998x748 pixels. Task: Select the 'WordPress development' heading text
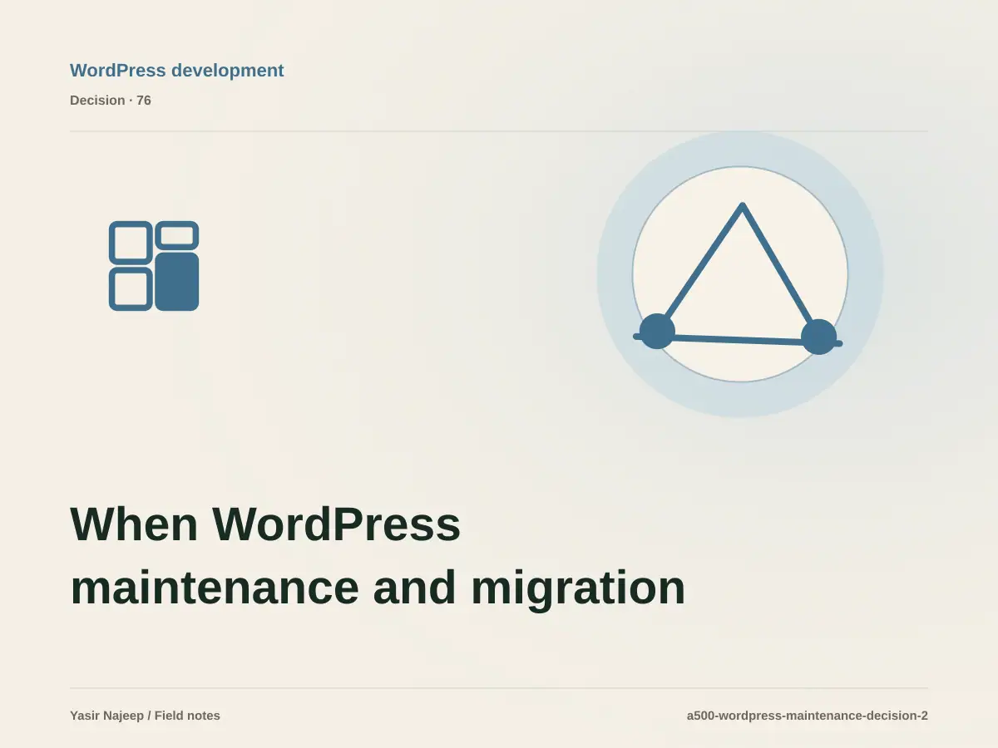pos(177,71)
